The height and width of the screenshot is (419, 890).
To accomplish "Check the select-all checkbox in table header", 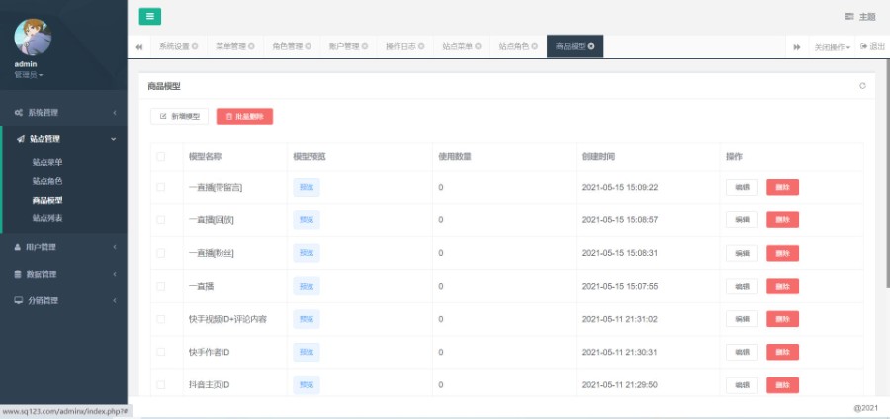I will click(161, 156).
